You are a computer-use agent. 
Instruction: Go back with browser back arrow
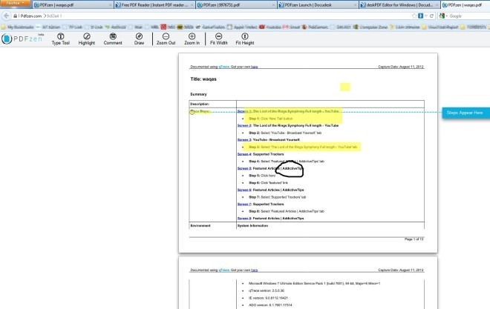[x=6, y=16]
